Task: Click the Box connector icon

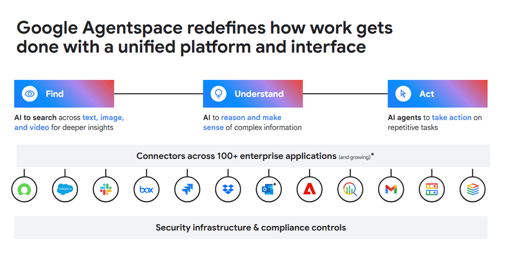Action: click(146, 190)
